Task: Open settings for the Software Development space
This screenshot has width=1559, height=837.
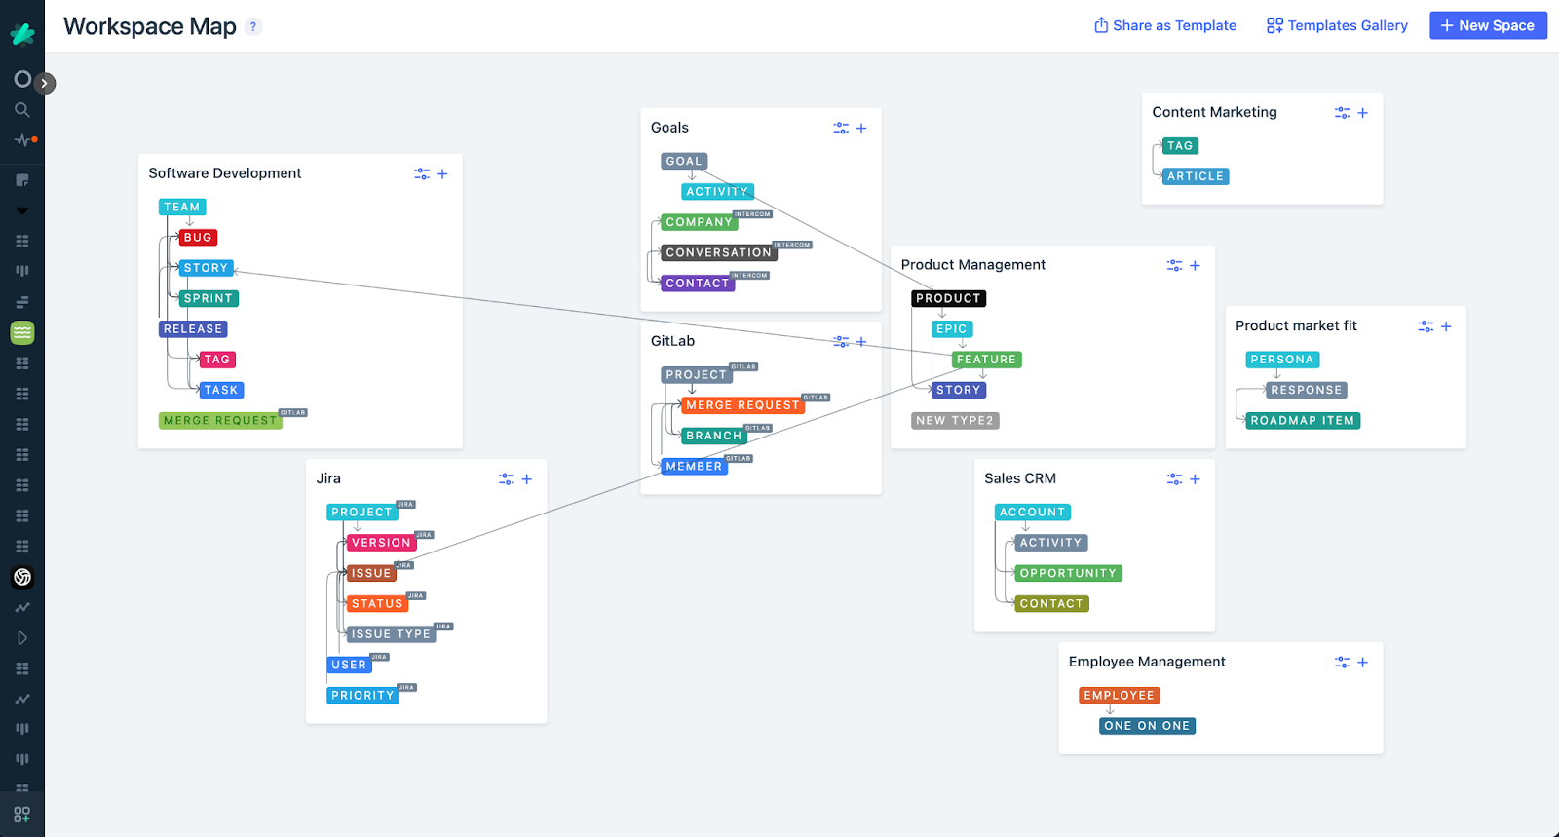Action: click(422, 173)
